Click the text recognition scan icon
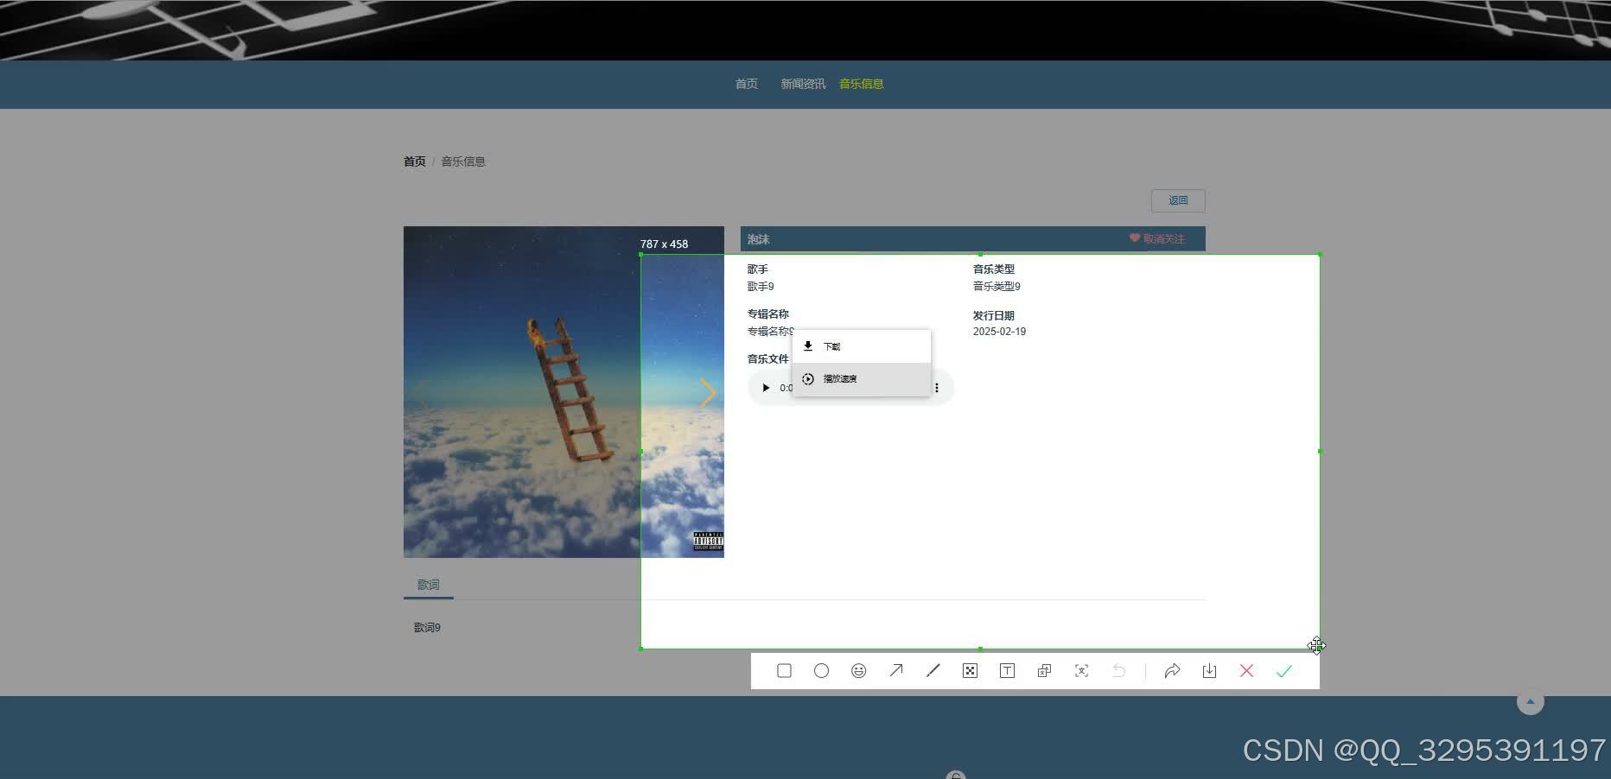Screen dimensions: 1611x779 pyautogui.click(x=1081, y=671)
